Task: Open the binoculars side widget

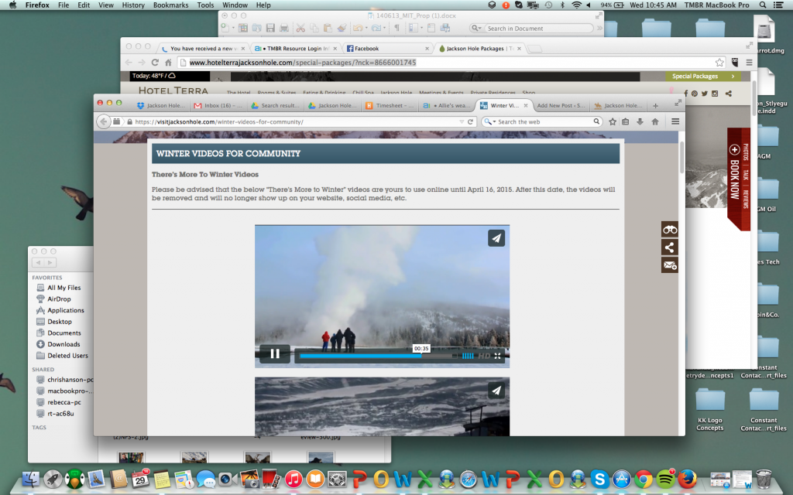Action: 670,230
